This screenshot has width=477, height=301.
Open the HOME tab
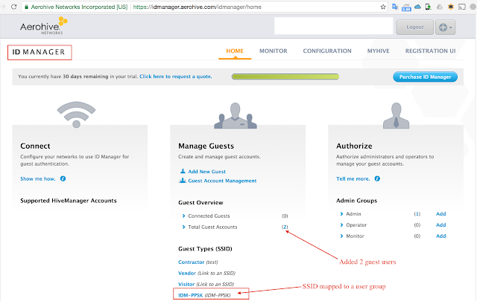(x=235, y=51)
